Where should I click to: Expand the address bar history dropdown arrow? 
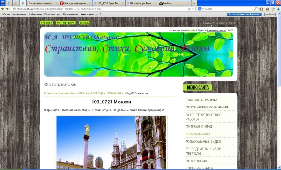193,9
